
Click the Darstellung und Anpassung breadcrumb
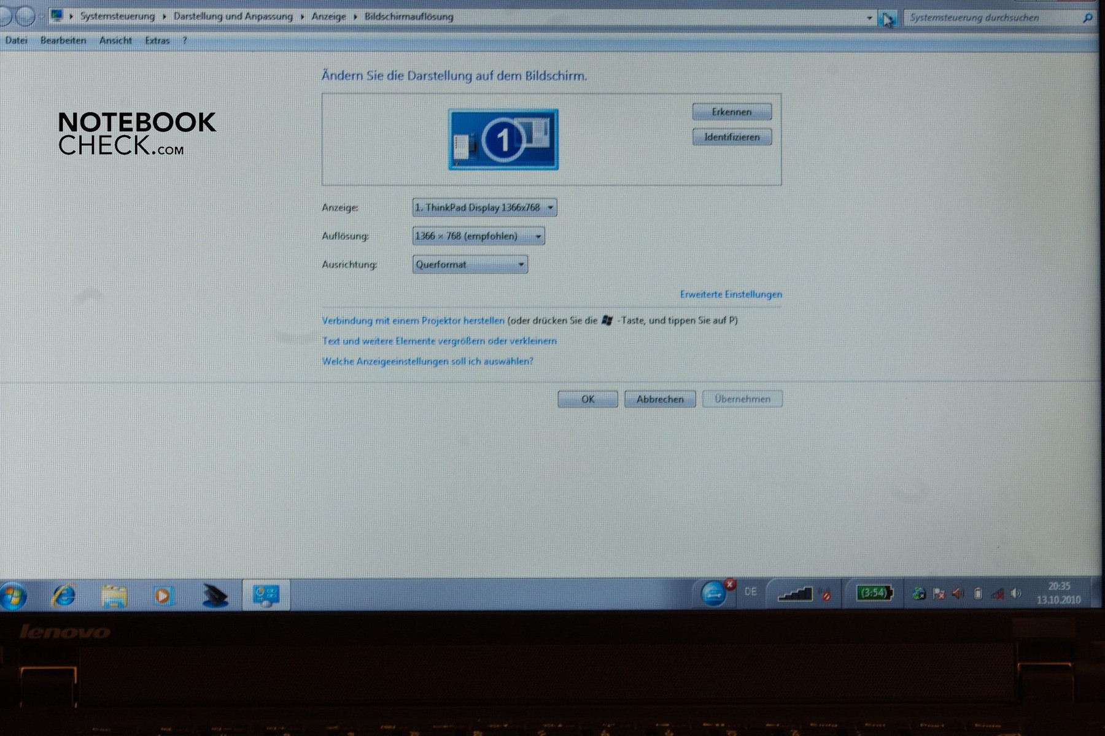tap(233, 17)
